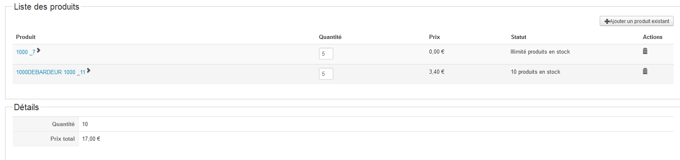
Task: Click the Prix column header
Action: (x=435, y=37)
